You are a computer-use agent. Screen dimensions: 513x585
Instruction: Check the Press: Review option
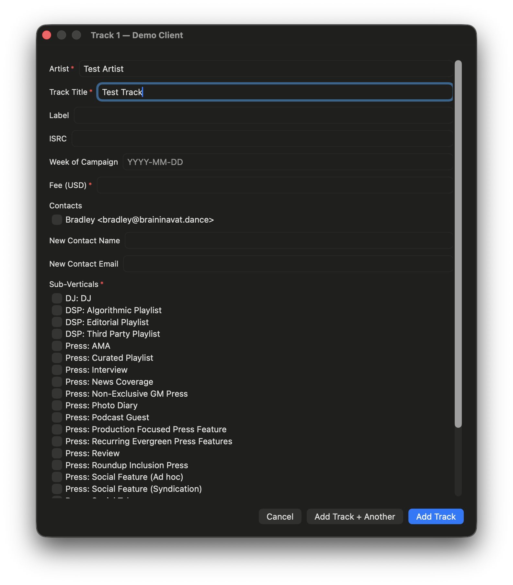(x=57, y=453)
